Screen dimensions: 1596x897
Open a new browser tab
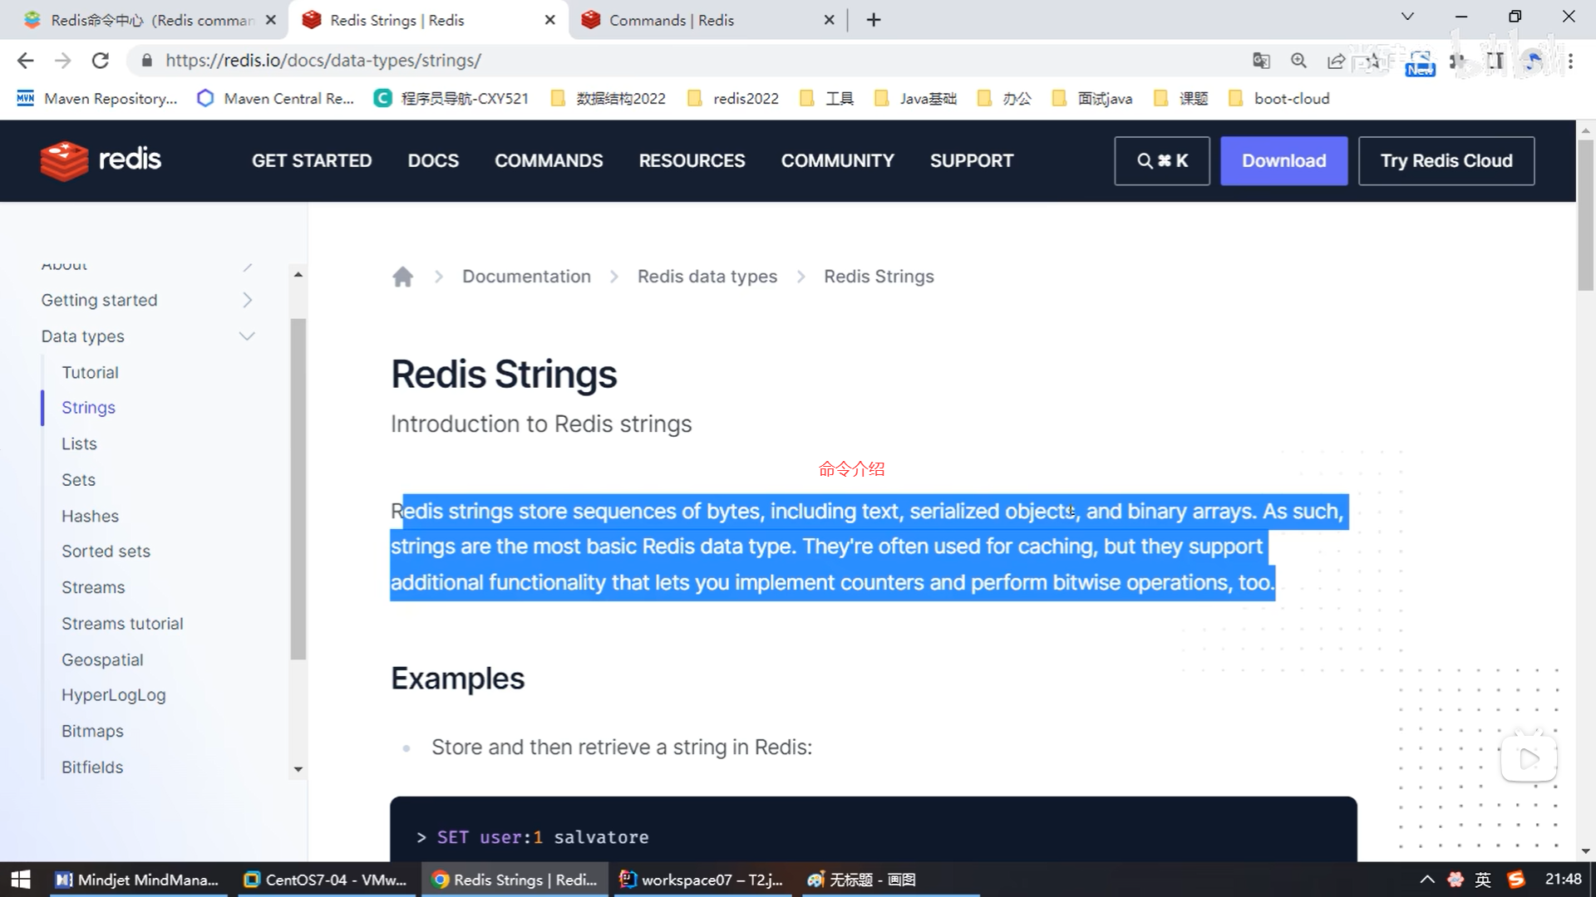coord(873,20)
